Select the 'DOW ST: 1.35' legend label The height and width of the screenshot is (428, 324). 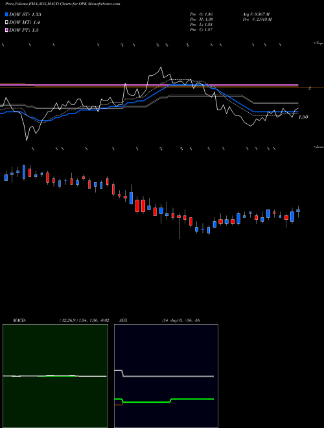25,14
